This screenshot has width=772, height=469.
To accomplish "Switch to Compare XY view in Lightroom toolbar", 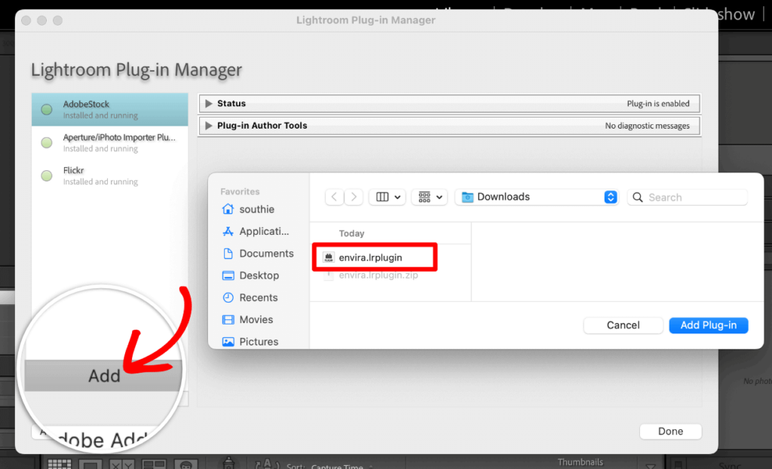I will click(x=121, y=464).
